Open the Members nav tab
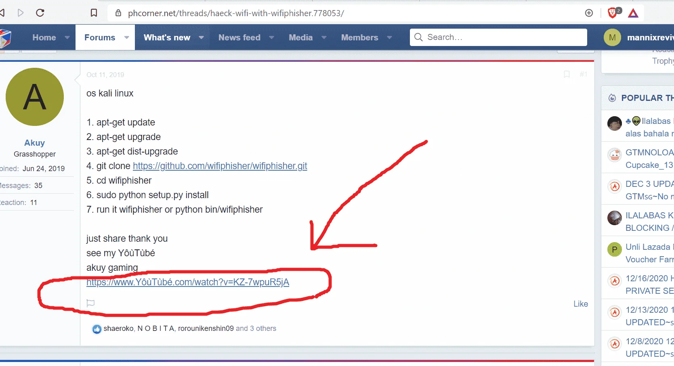The height and width of the screenshot is (366, 674). click(359, 38)
